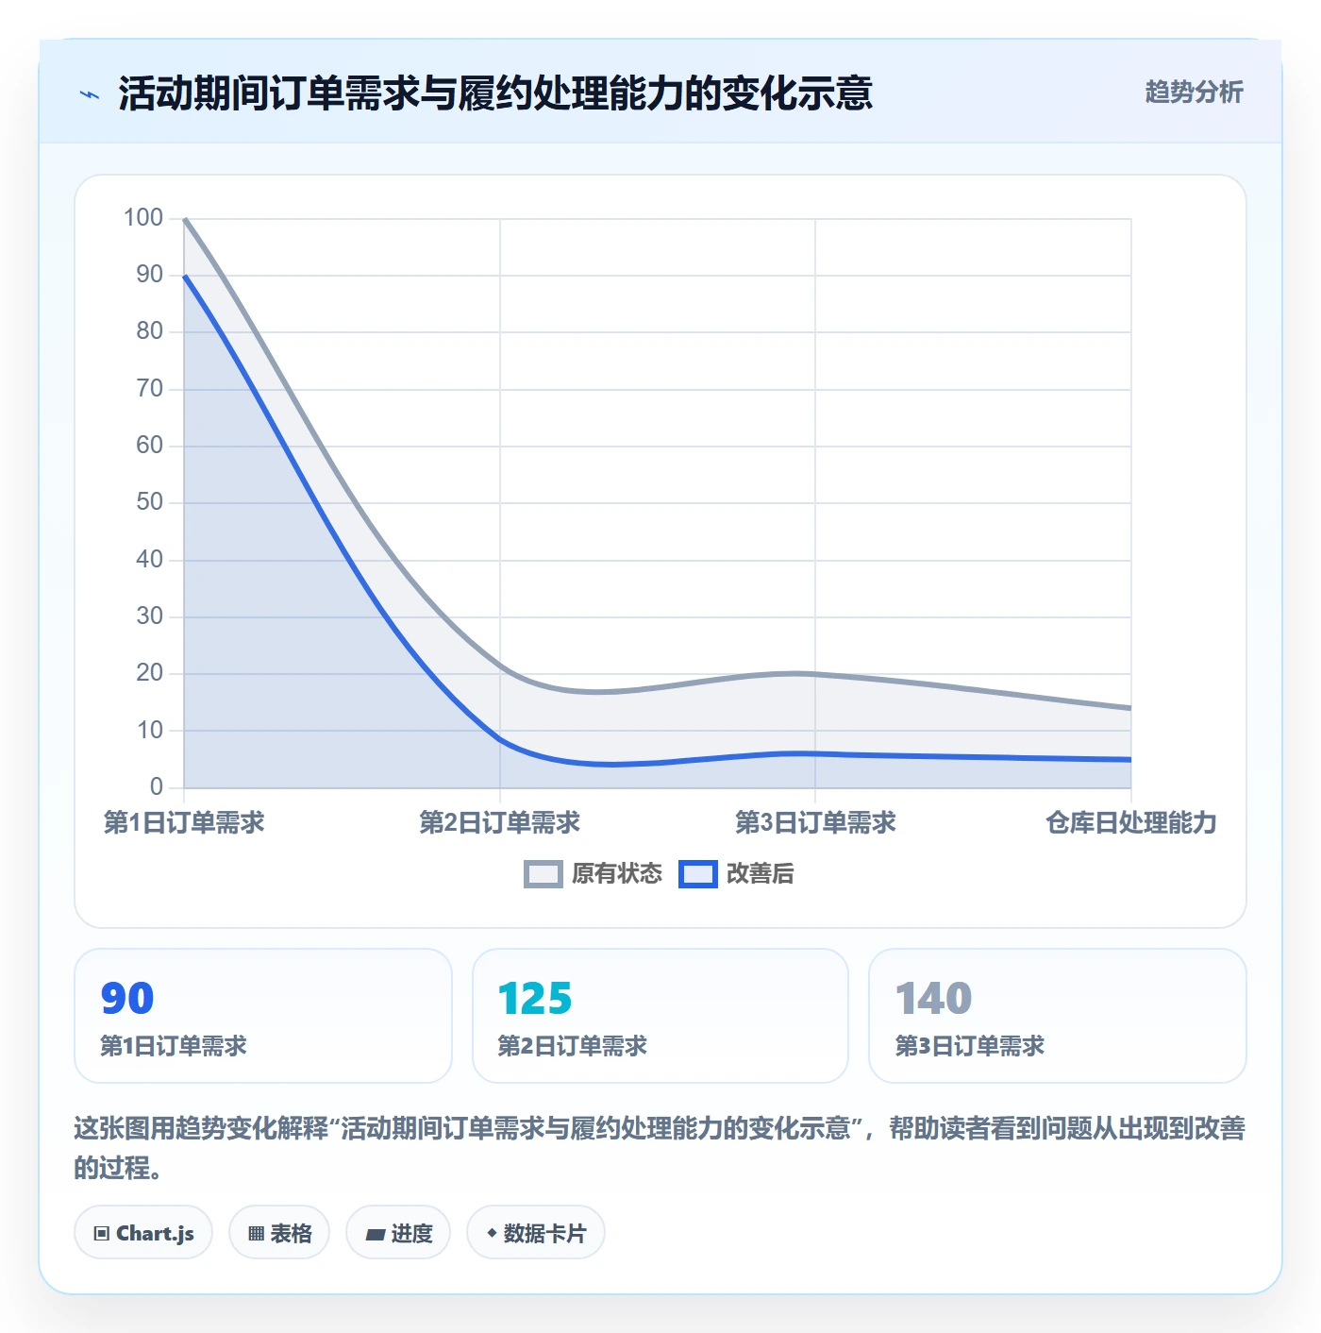This screenshot has width=1321, height=1333.
Task: Select the 进度 tag
Action: point(398,1232)
